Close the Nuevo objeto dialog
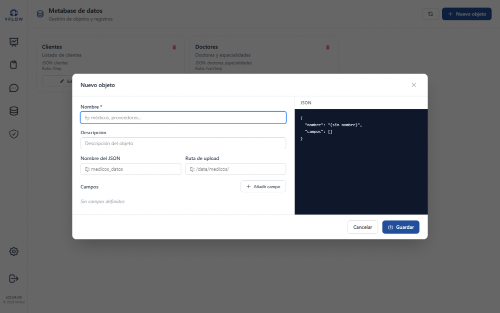 click(x=413, y=85)
